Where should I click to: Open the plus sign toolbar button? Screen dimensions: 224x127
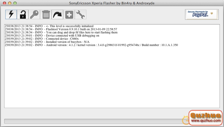point(69,14)
